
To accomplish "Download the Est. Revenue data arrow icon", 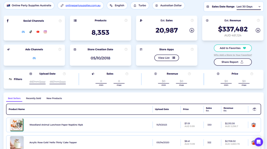I will [x=258, y=30].
